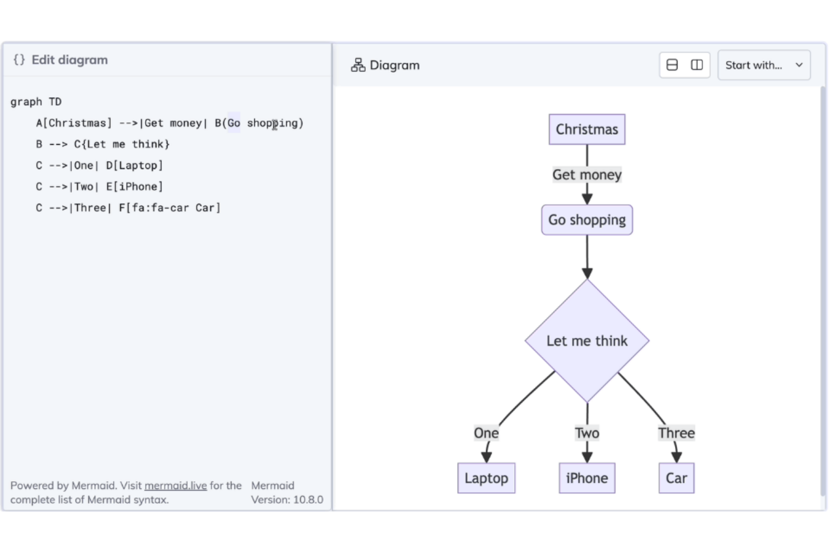Select the Laptop node in the diagram
Image resolution: width=829 pixels, height=552 pixels.
pos(486,478)
